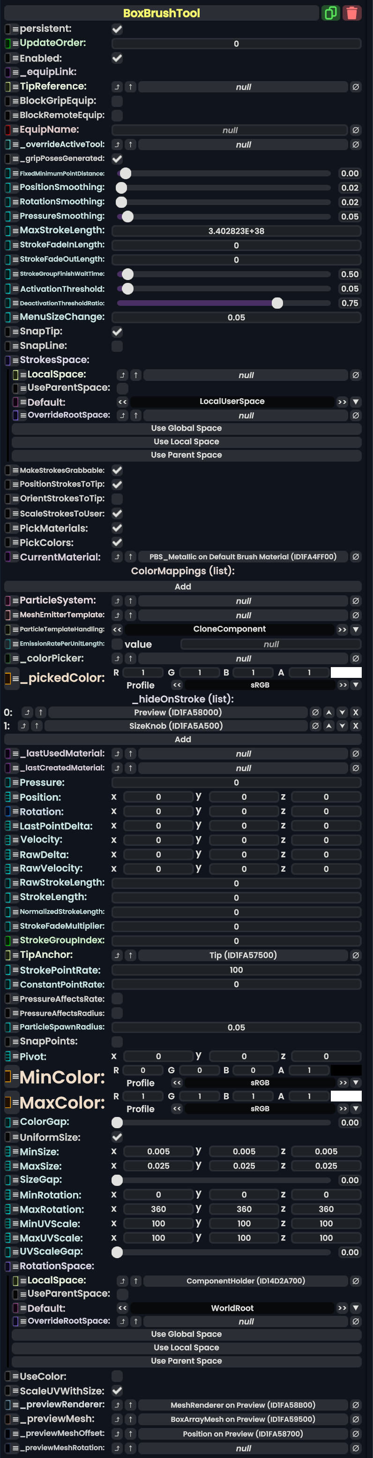Open the RotationSpace Default dropdown list
The height and width of the screenshot is (1458, 373).
356,1308
